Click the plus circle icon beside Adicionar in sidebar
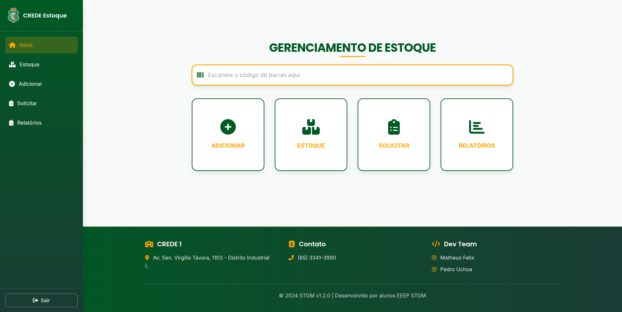 (x=12, y=84)
